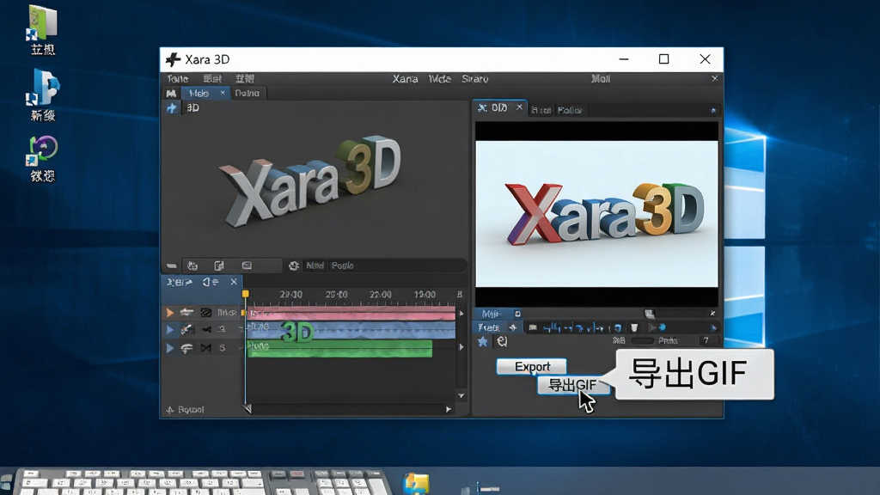Select the blue 3D clip on the timeline
Viewport: 880px width, 495px height.
pyautogui.click(x=351, y=331)
